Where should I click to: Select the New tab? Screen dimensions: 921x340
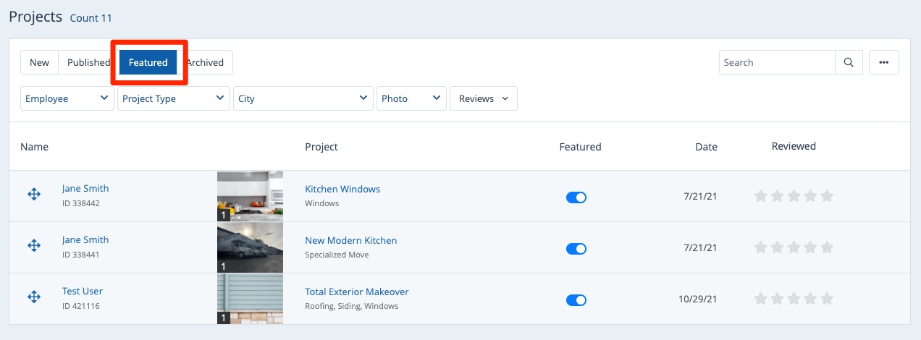tap(39, 62)
